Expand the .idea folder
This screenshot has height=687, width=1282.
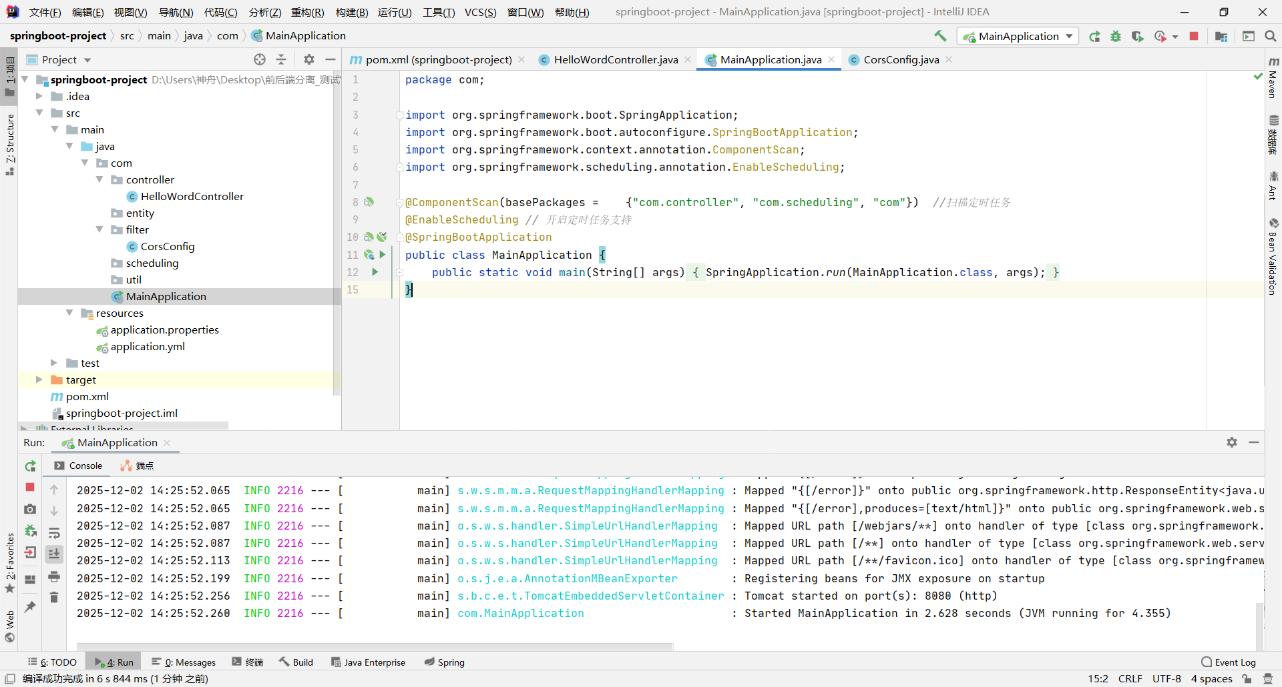click(39, 96)
